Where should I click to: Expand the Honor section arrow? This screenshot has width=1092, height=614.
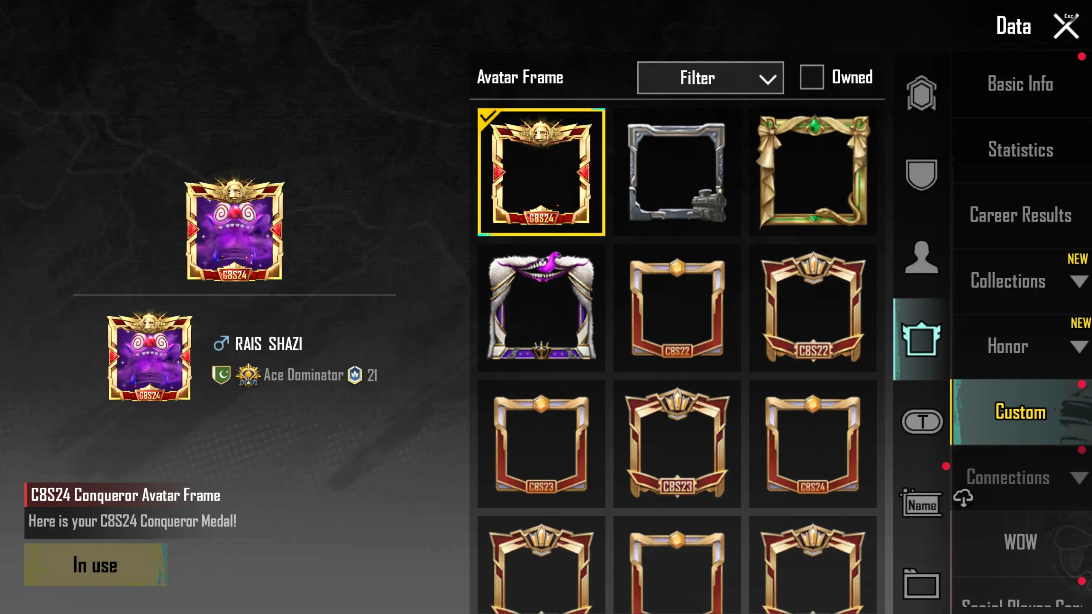tap(1079, 346)
